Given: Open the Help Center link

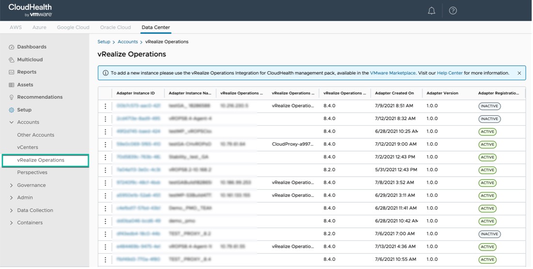Looking at the screenshot, I should [x=450, y=73].
